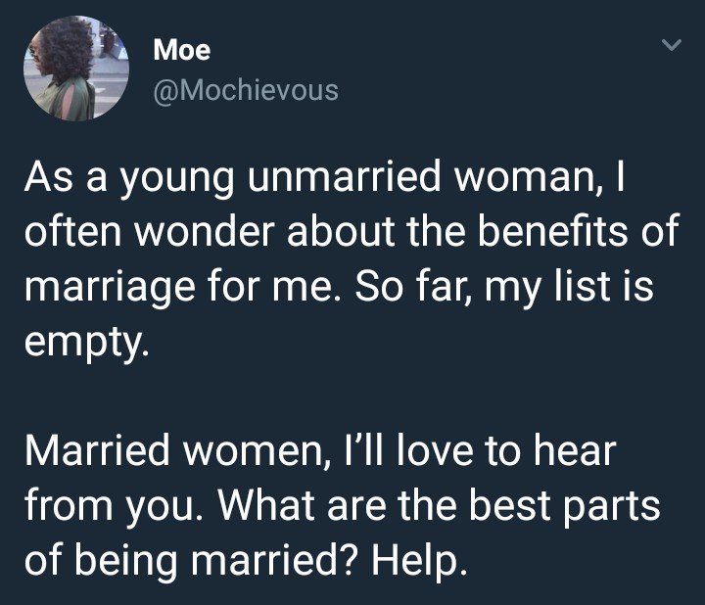705x605 pixels.
Task: Open Moe's circular profile picture
Action: tap(76, 69)
